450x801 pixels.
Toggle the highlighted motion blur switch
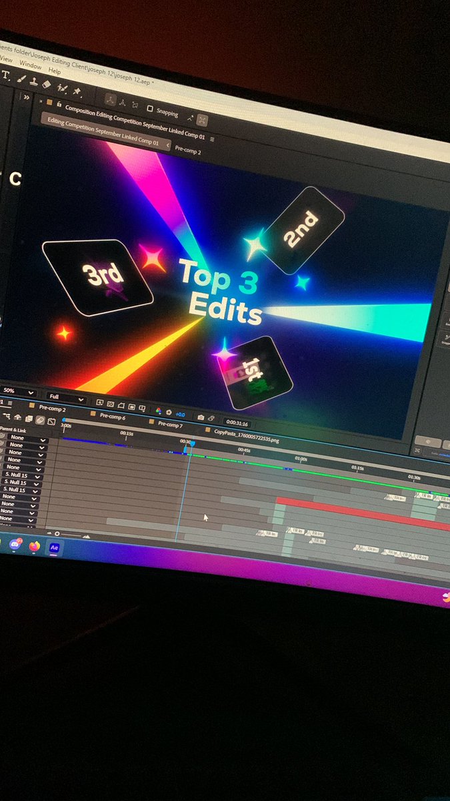[40, 420]
